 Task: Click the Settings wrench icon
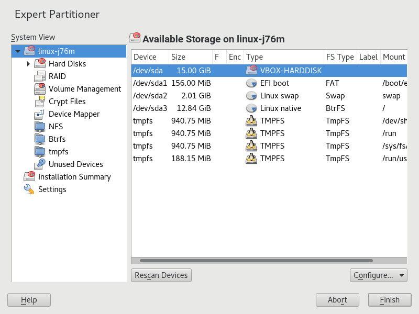29,189
